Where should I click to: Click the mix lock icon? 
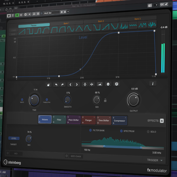[x=105, y=100]
